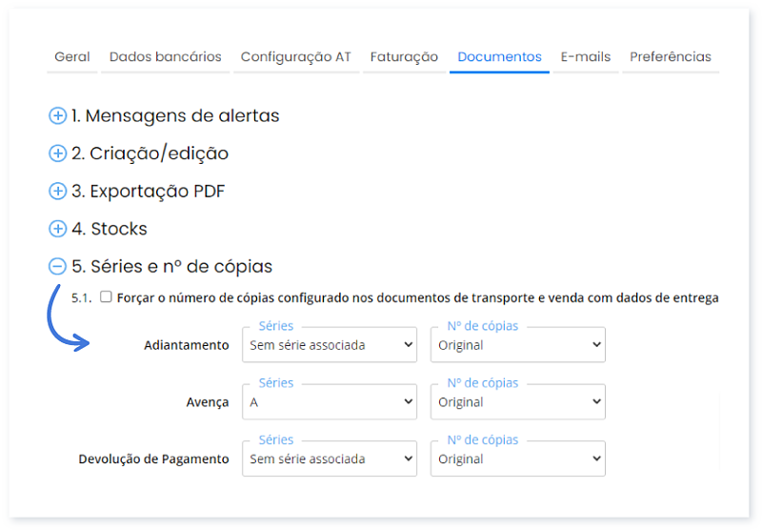Switch to the Dados bancários tab
The image size is (762, 531).
tap(165, 57)
